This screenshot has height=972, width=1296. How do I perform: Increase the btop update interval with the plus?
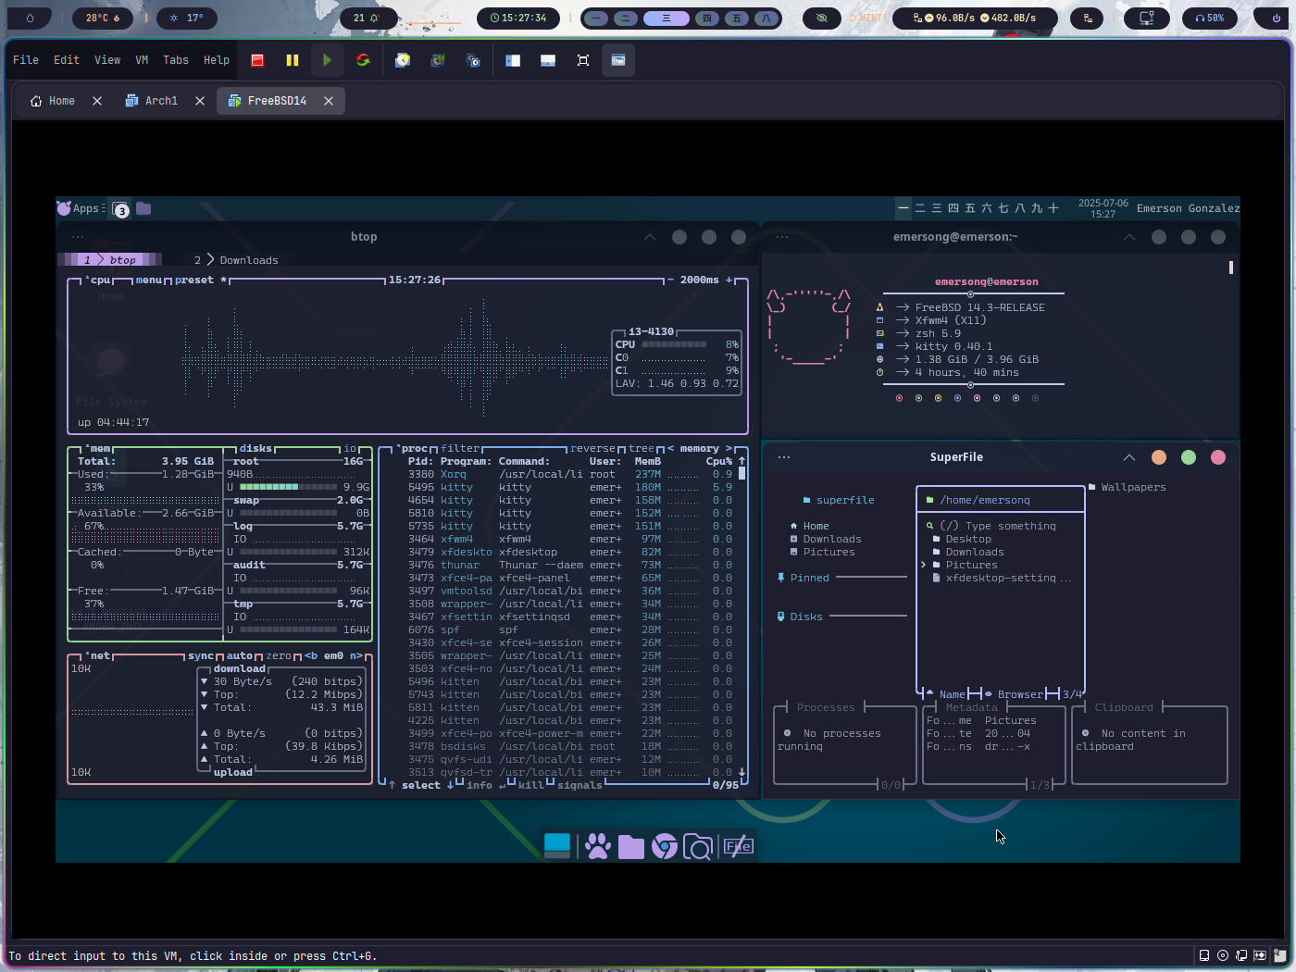click(729, 280)
